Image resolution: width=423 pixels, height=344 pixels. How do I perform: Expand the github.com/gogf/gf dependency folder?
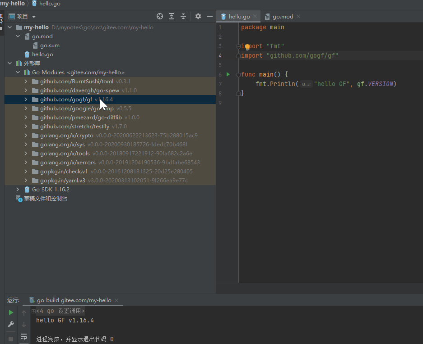point(26,99)
